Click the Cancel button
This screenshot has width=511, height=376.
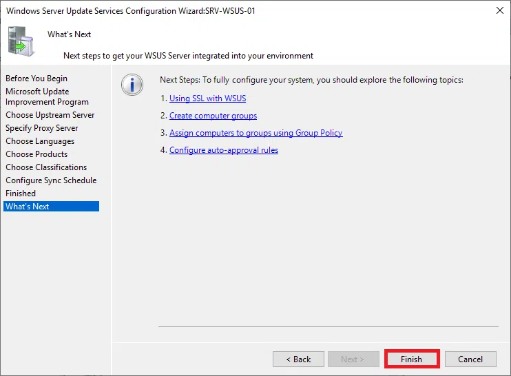point(470,359)
